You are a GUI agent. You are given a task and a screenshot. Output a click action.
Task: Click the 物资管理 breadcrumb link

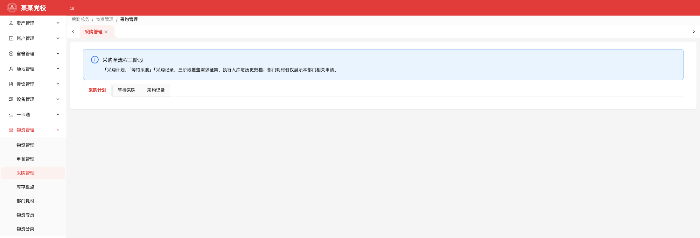click(x=105, y=19)
